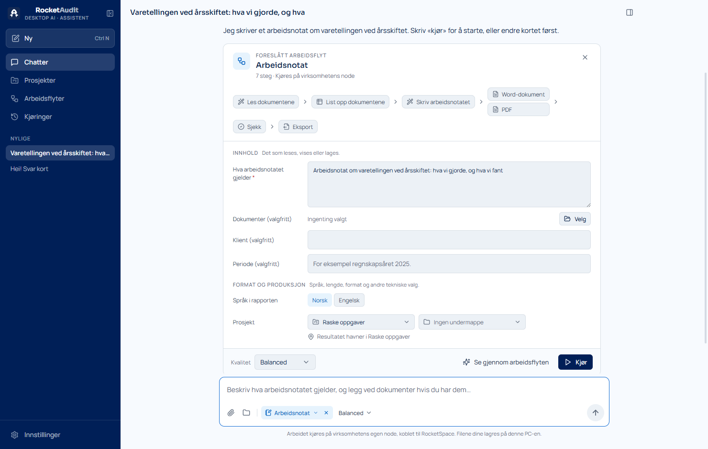708x449 pixels.
Task: Open the Kvalitet Balanced dropdown in card
Action: (x=285, y=362)
